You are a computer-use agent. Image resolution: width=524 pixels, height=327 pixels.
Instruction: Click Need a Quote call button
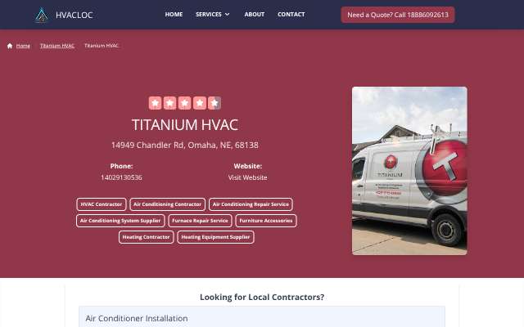click(x=398, y=15)
